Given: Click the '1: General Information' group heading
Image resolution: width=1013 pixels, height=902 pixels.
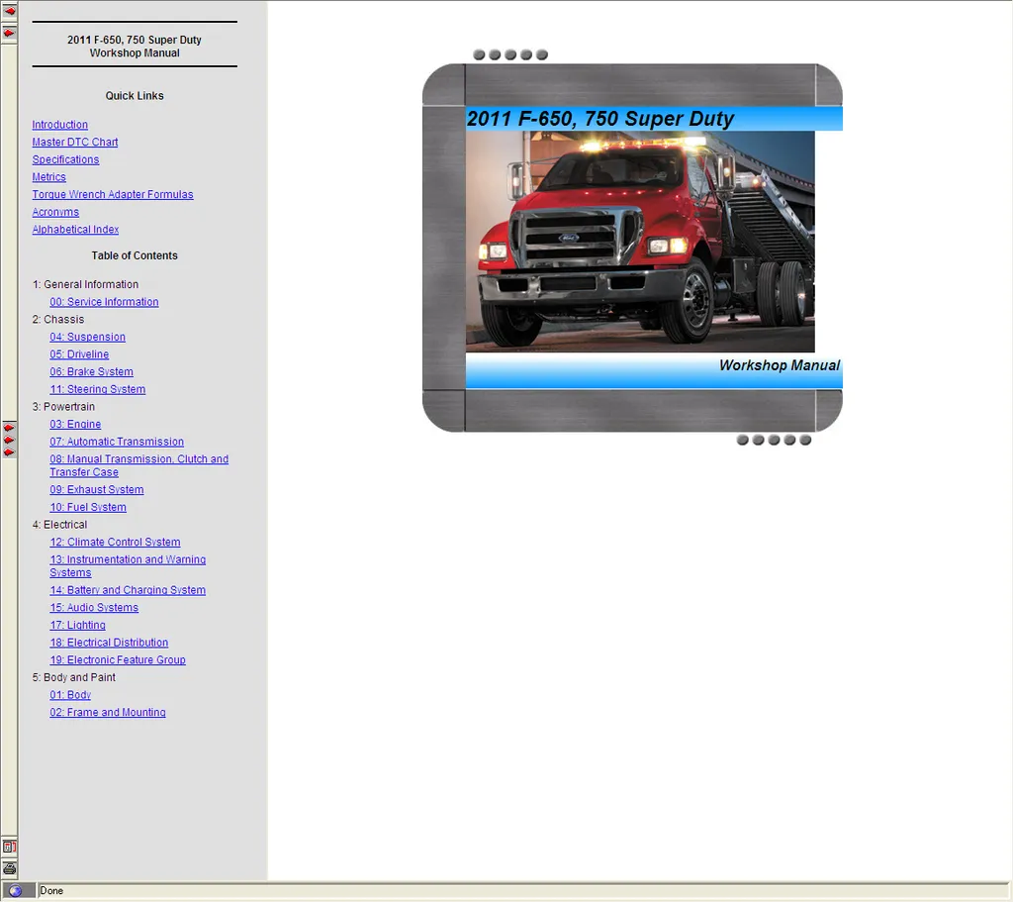Looking at the screenshot, I should pyautogui.click(x=85, y=284).
